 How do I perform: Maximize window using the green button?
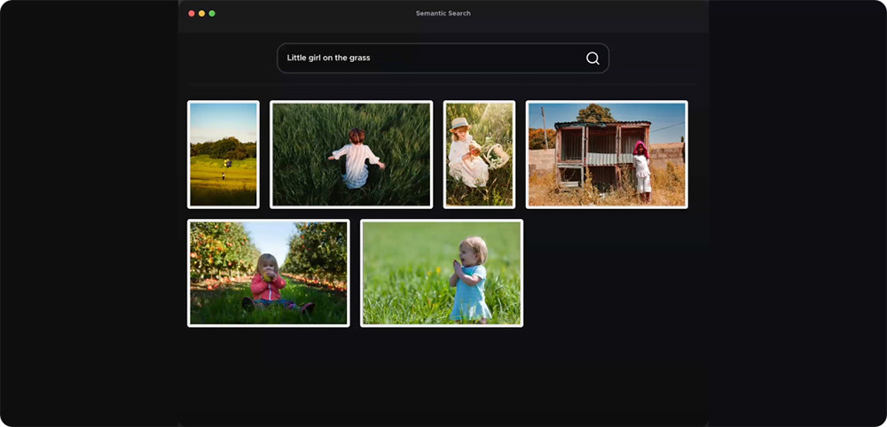click(x=212, y=13)
